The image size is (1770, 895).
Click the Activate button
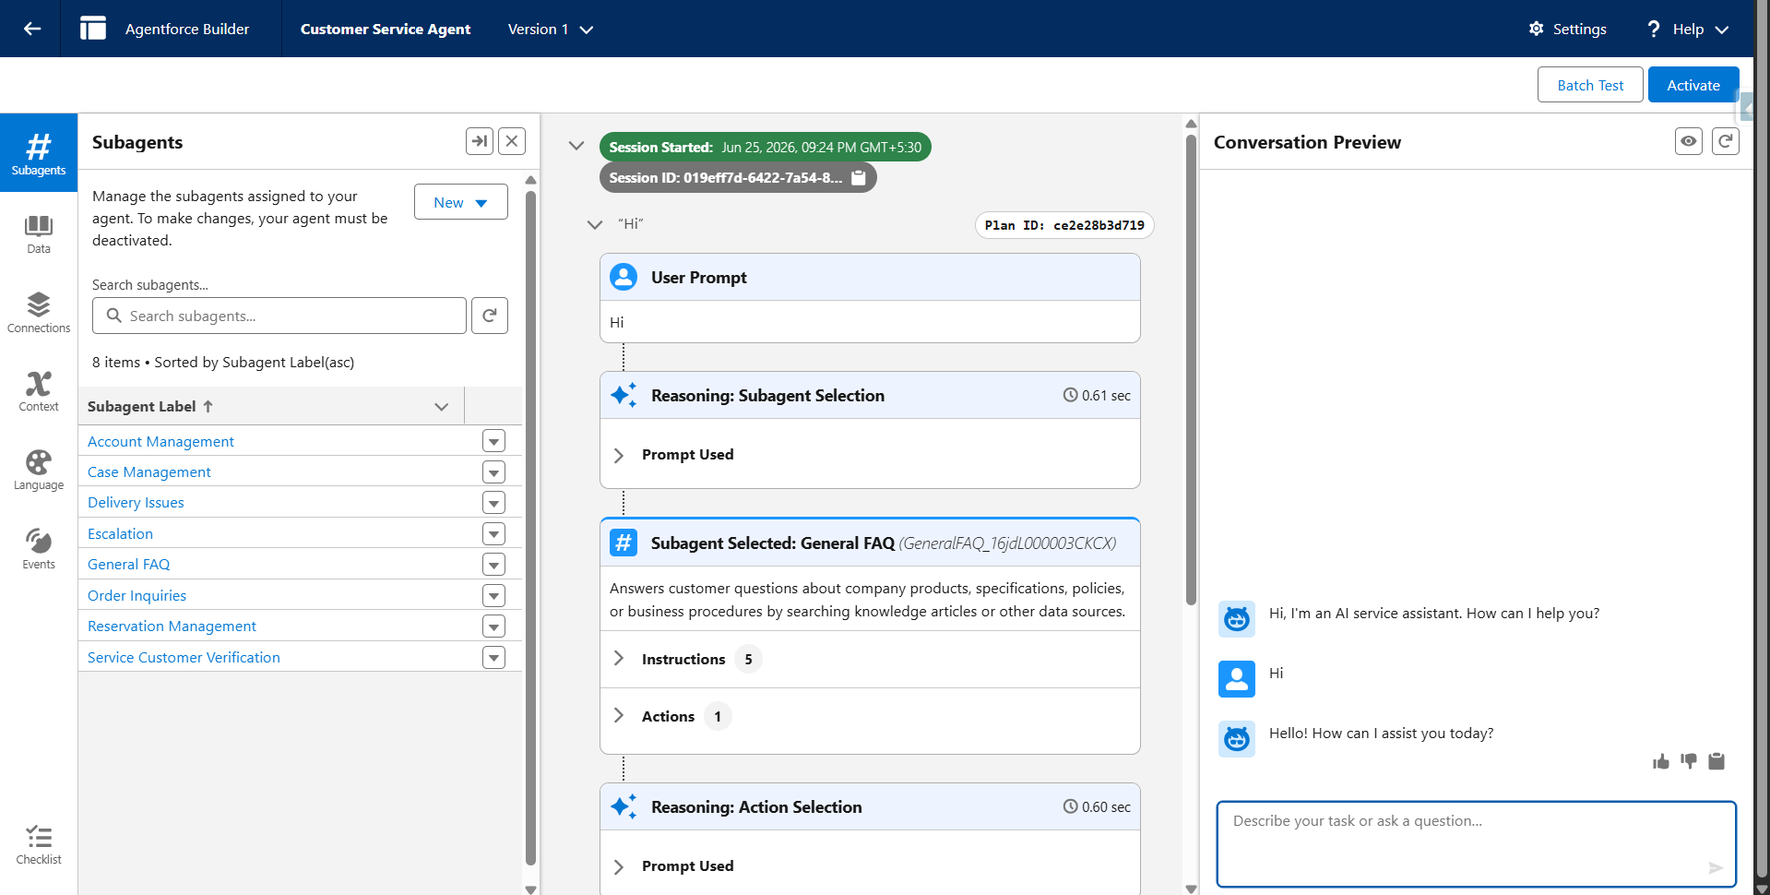pos(1693,85)
